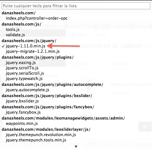Select validate.js script
The width and height of the screenshot is (152, 149).
(15, 35)
